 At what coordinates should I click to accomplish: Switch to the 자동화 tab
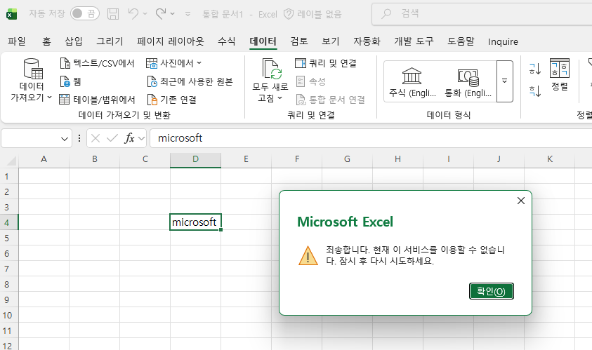(367, 41)
